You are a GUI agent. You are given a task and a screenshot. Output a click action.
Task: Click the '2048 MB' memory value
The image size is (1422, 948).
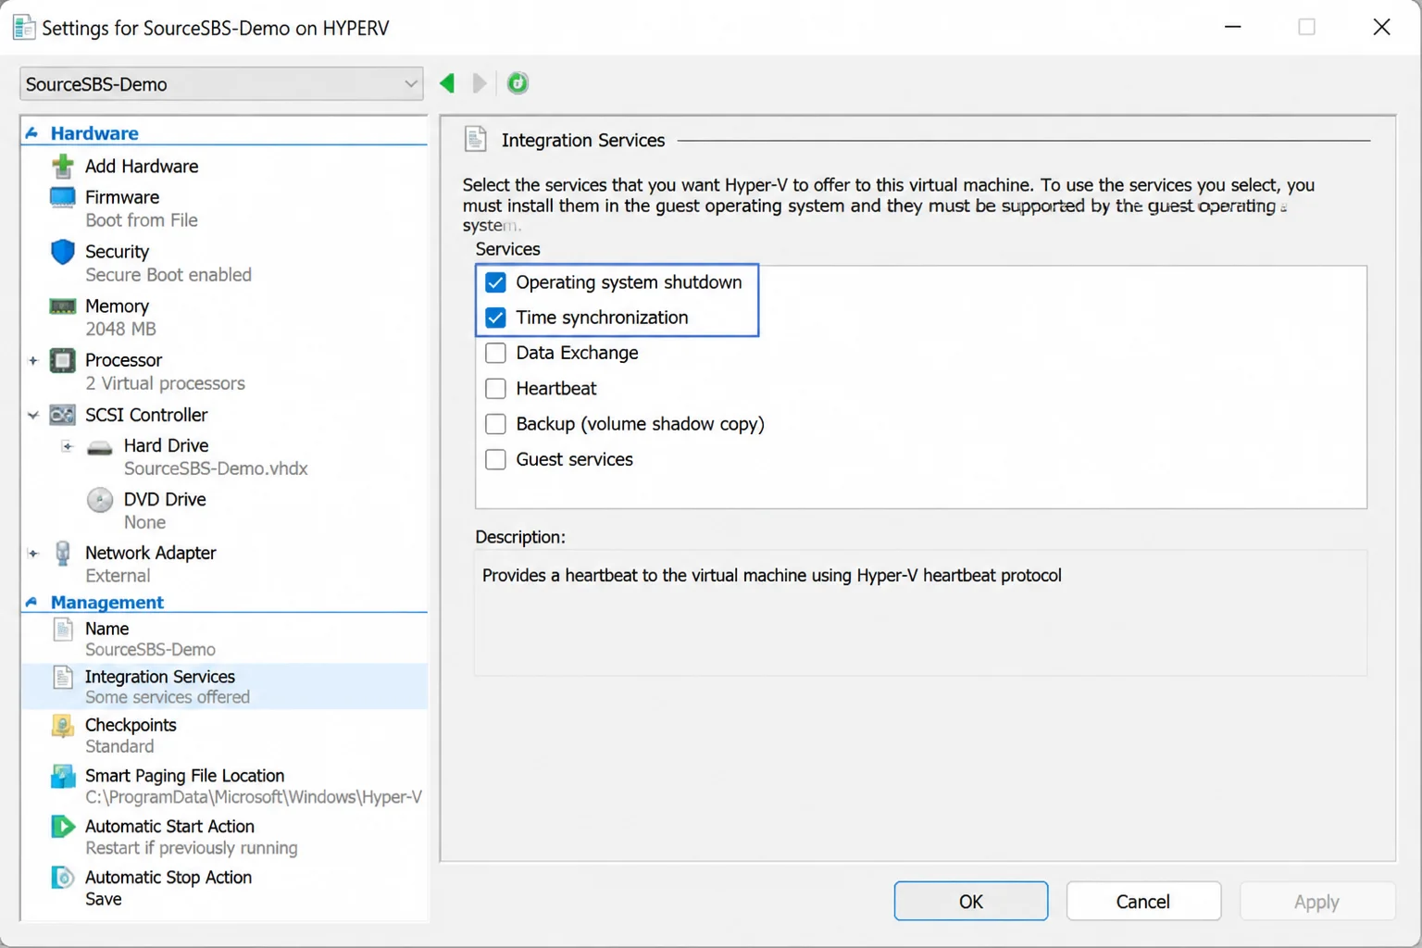click(x=120, y=329)
